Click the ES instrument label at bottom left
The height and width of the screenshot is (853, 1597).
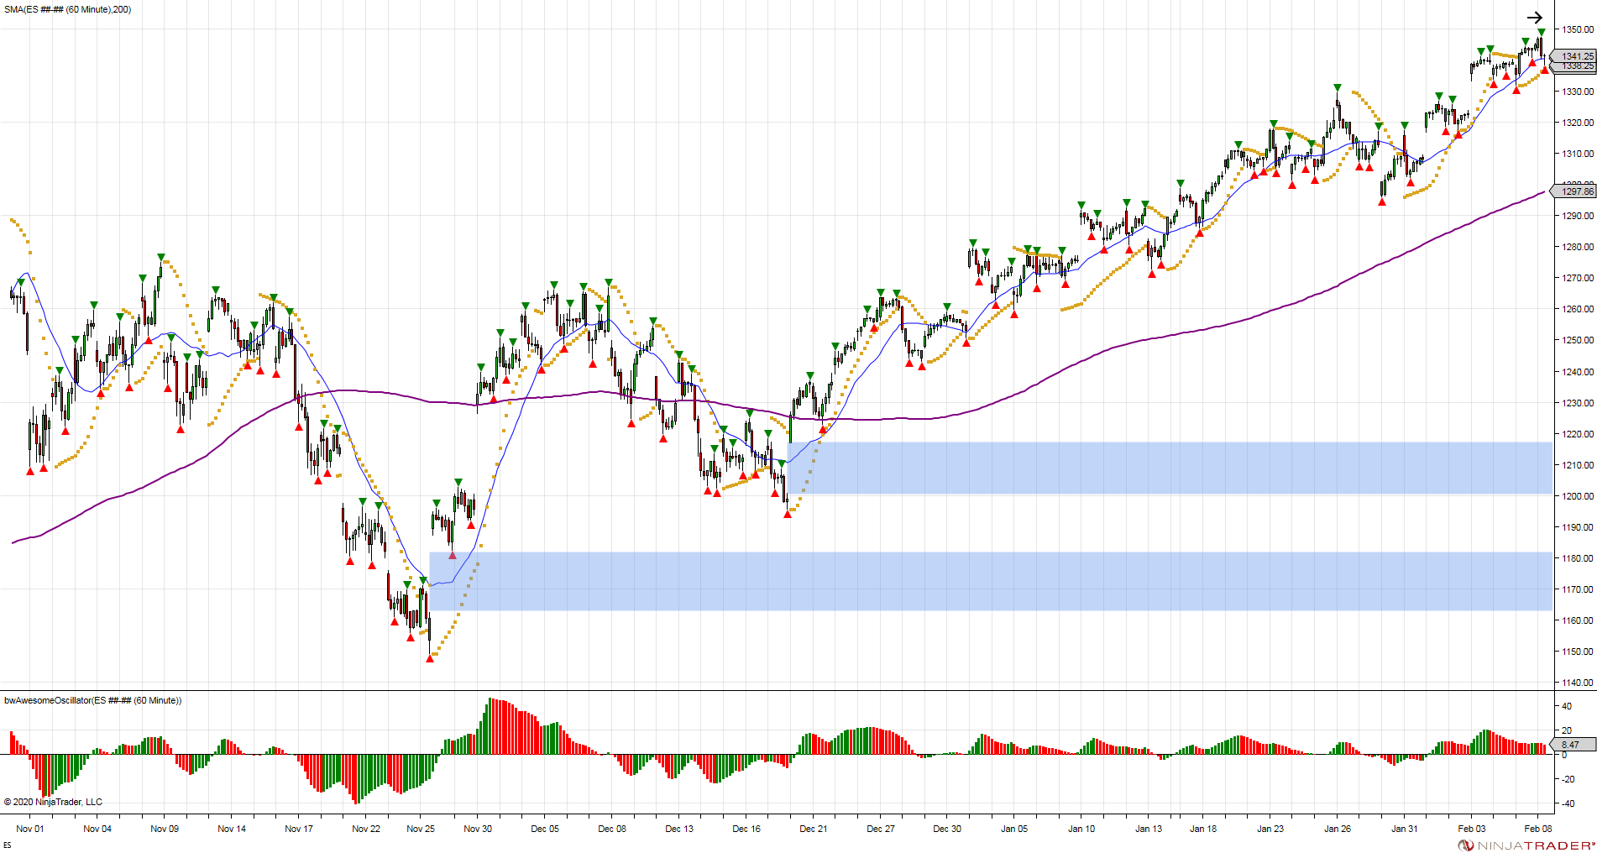8,845
